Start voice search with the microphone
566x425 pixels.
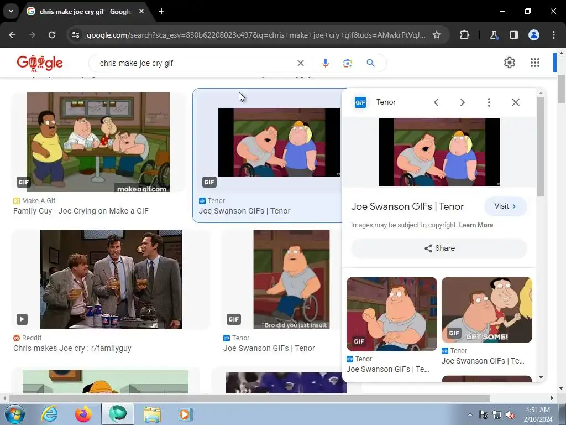click(325, 63)
